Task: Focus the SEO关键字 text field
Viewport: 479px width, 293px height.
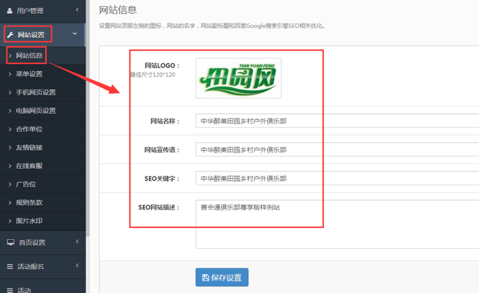Action: (336, 178)
